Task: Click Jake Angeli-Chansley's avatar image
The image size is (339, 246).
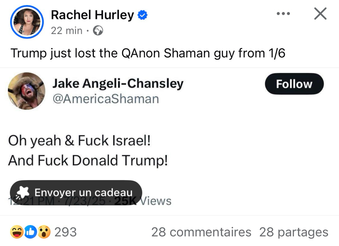Action: pos(26,91)
